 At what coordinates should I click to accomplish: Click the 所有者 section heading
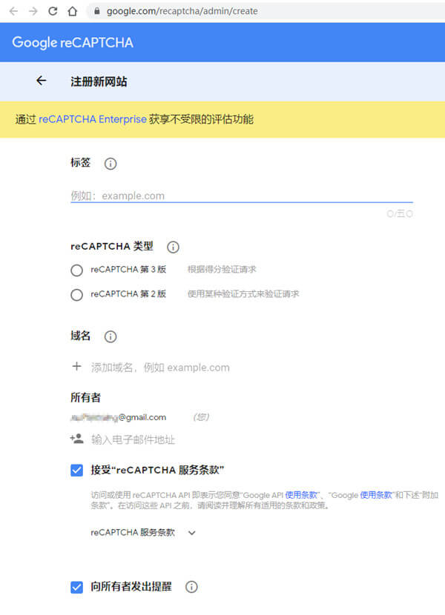pyautogui.click(x=85, y=397)
